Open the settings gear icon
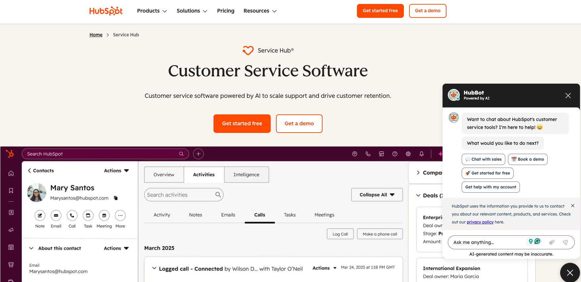The width and height of the screenshot is (581, 282). coord(408,154)
